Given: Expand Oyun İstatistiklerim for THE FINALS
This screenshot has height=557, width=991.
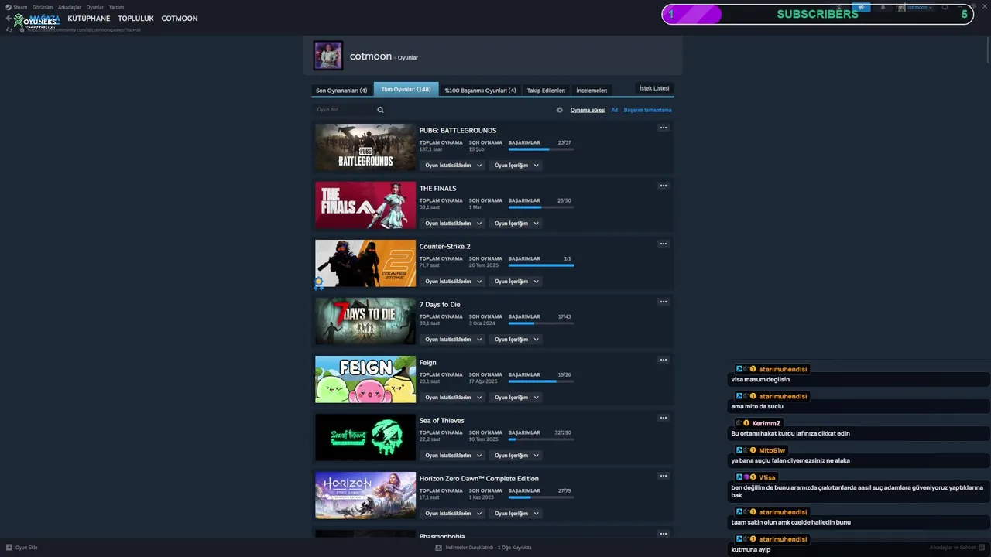Looking at the screenshot, I should point(453,224).
